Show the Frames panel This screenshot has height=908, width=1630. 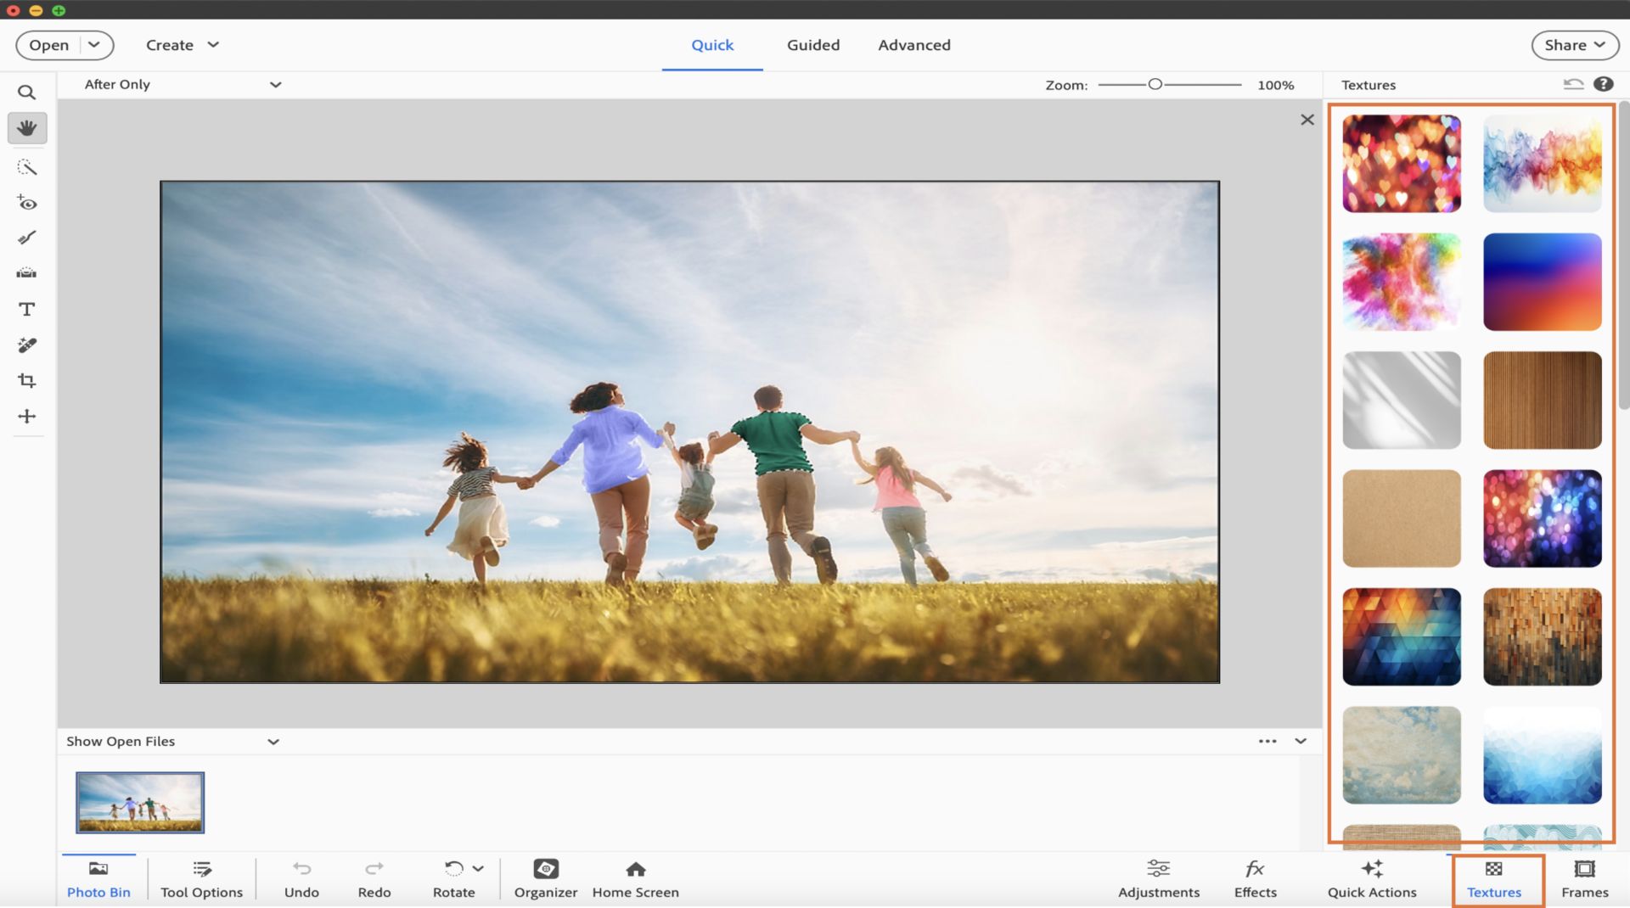click(1584, 878)
